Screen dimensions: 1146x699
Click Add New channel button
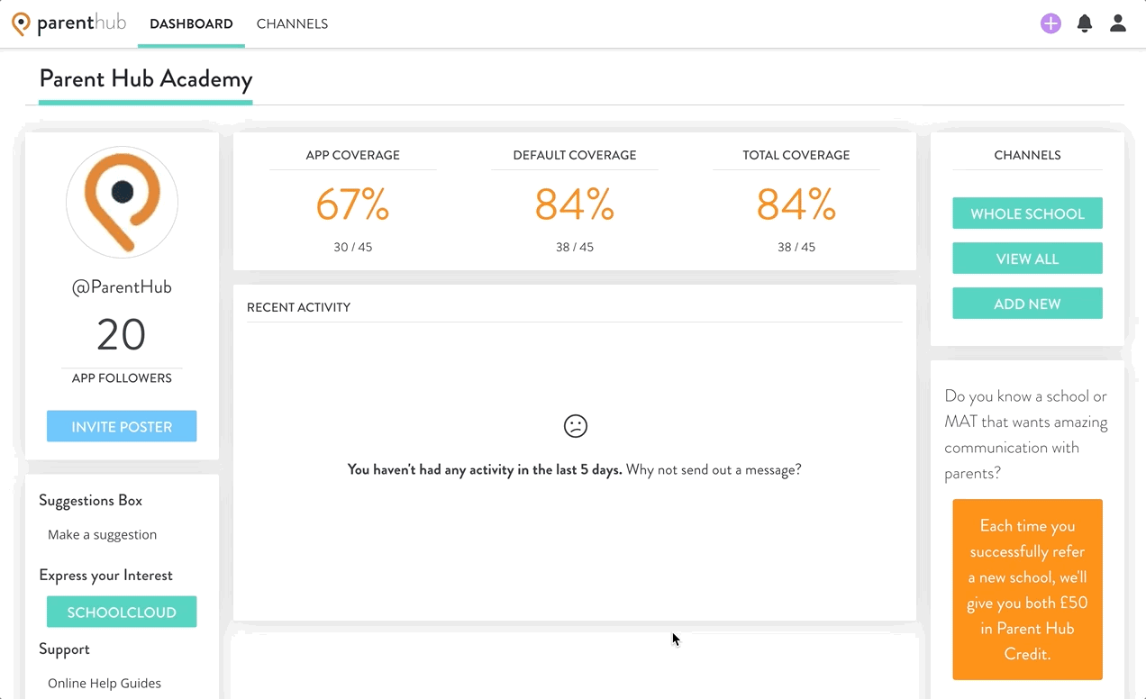click(1027, 304)
